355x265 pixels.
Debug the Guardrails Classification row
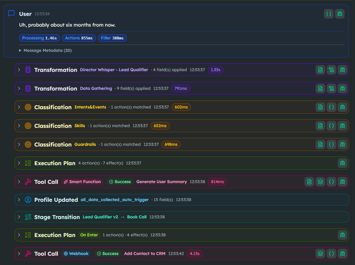click(x=342, y=144)
